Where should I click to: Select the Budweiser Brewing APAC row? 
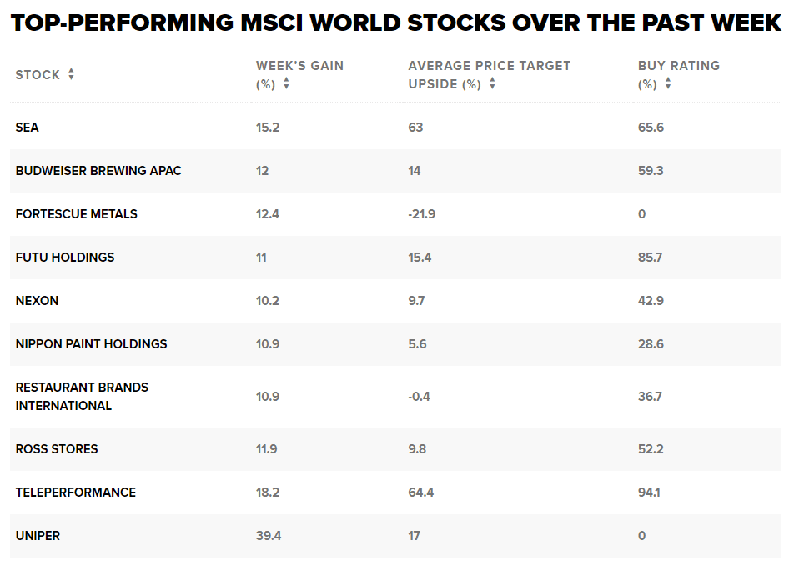(x=98, y=171)
